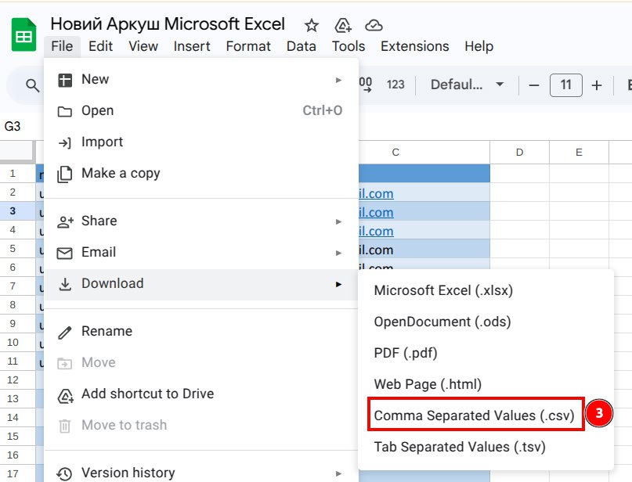This screenshot has width=632, height=482.
Task: Choose Open in the File menu
Action: click(200, 111)
